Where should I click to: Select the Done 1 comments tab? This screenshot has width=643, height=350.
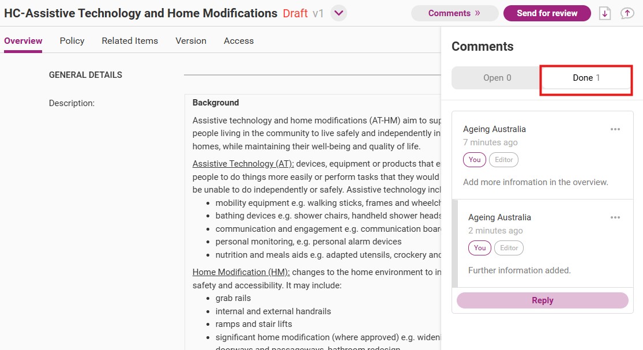tap(586, 78)
